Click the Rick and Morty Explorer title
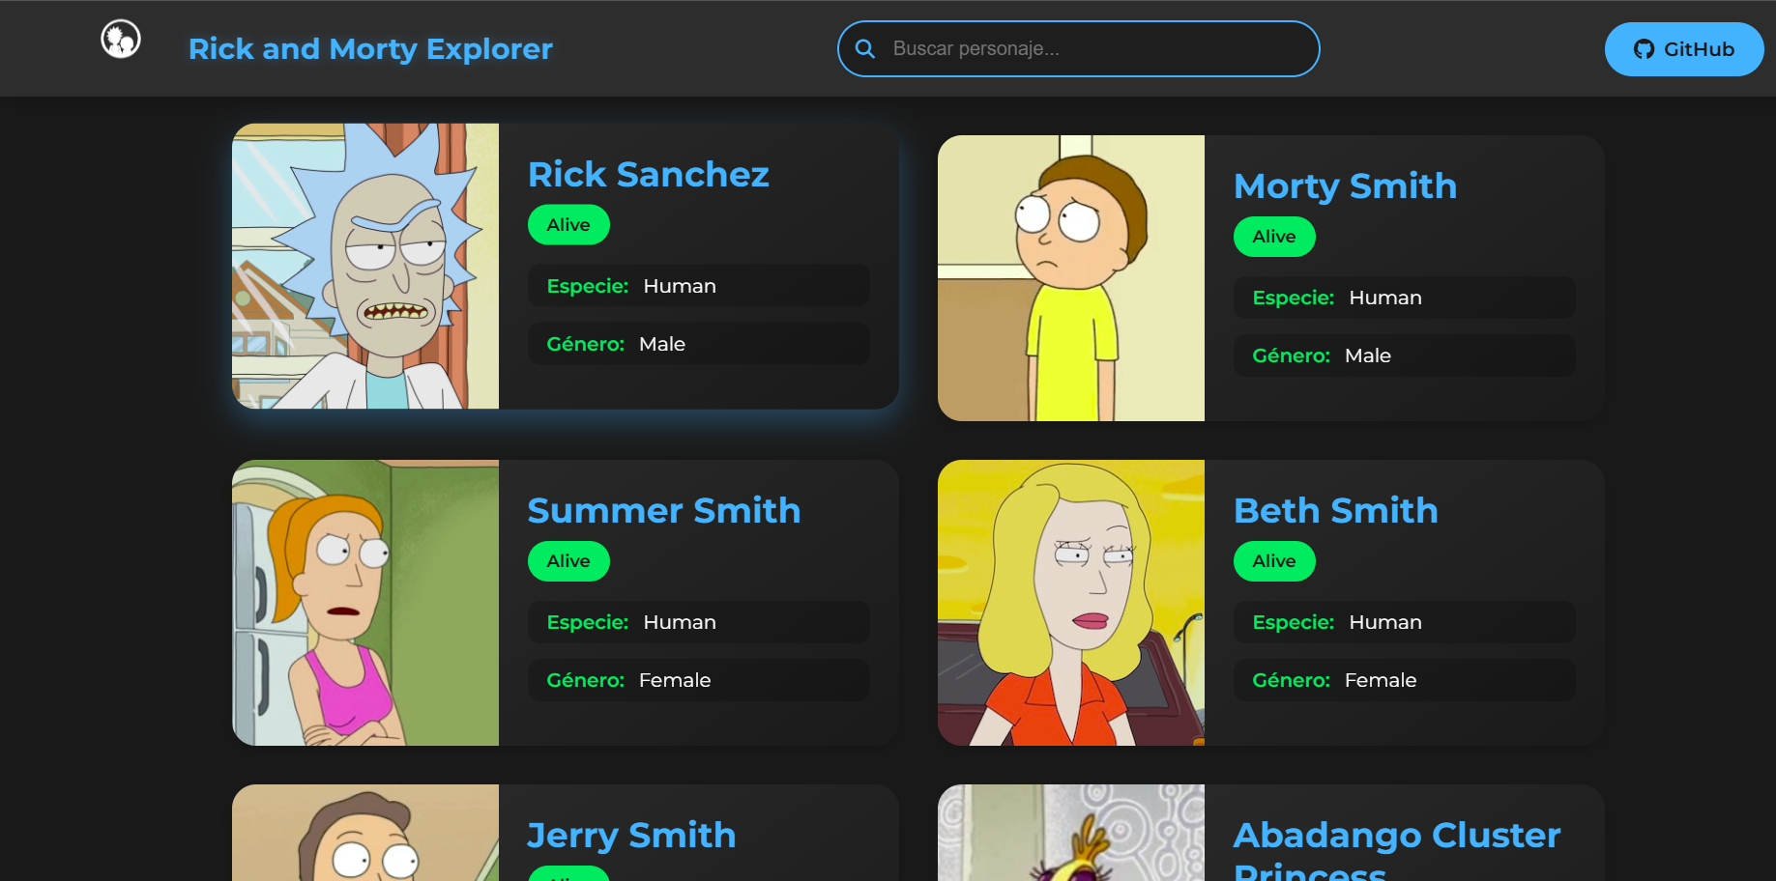The width and height of the screenshot is (1776, 881). click(370, 48)
